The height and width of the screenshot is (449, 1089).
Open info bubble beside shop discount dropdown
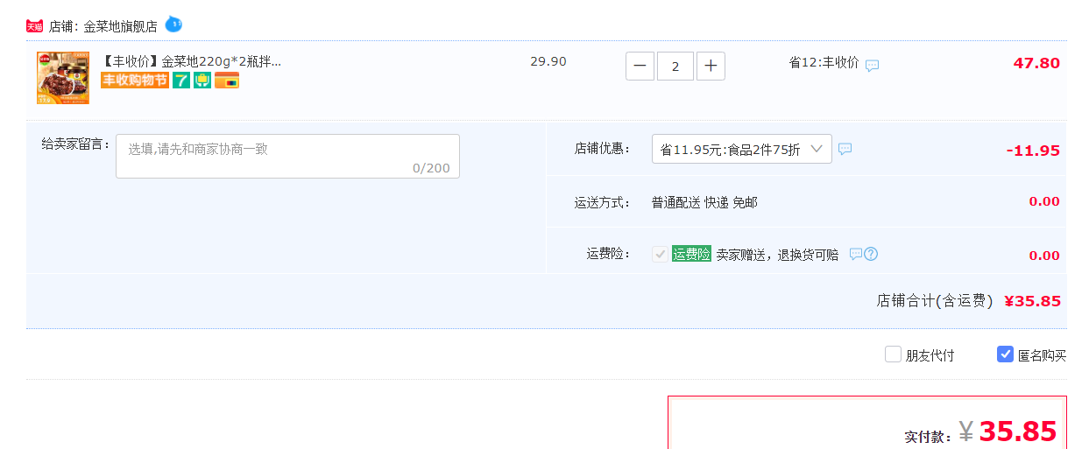[x=845, y=149]
